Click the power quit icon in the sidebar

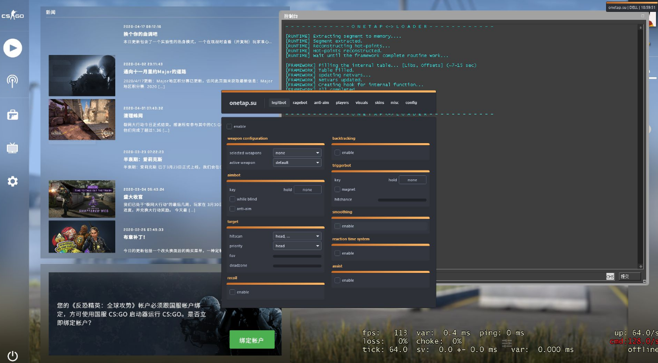pyautogui.click(x=12, y=356)
